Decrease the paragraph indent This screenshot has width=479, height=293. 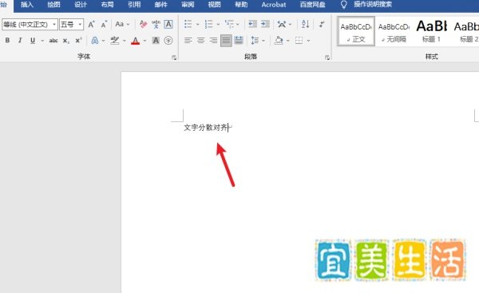(x=252, y=24)
